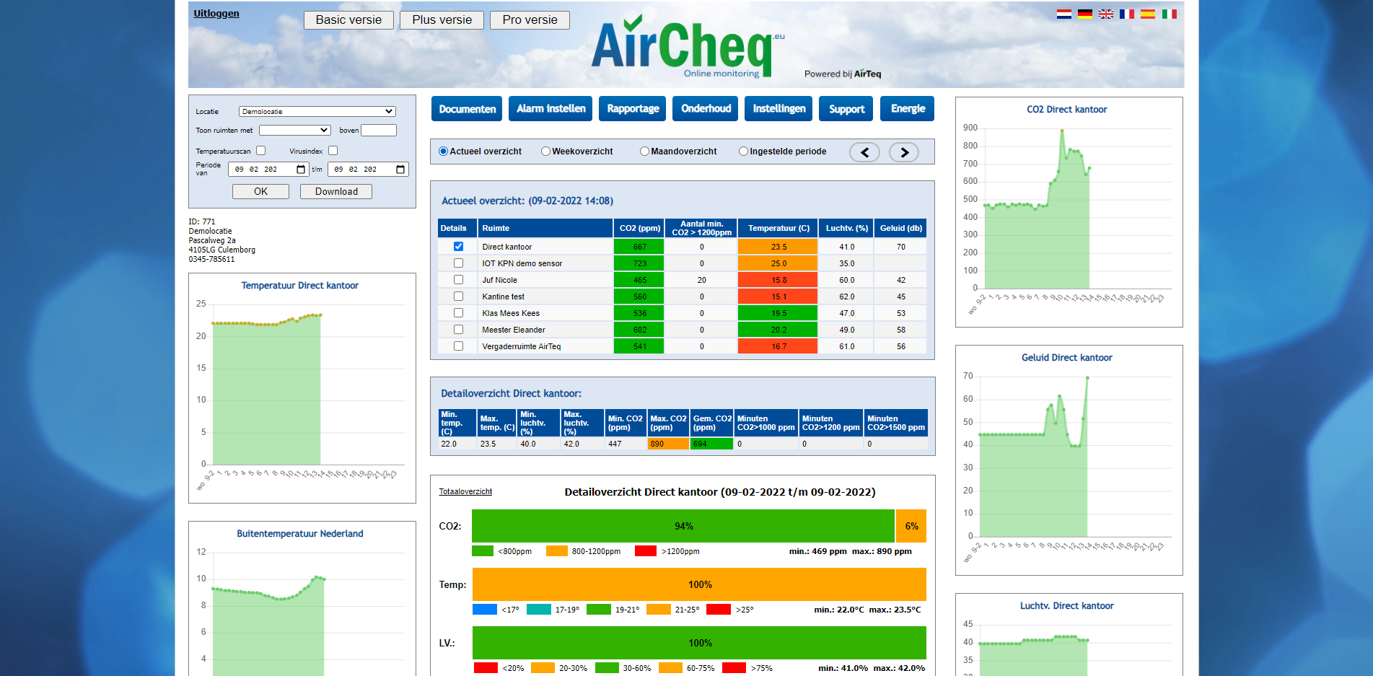
Task: Click the Geluid Direct kantoor chart
Action: (x=1069, y=460)
